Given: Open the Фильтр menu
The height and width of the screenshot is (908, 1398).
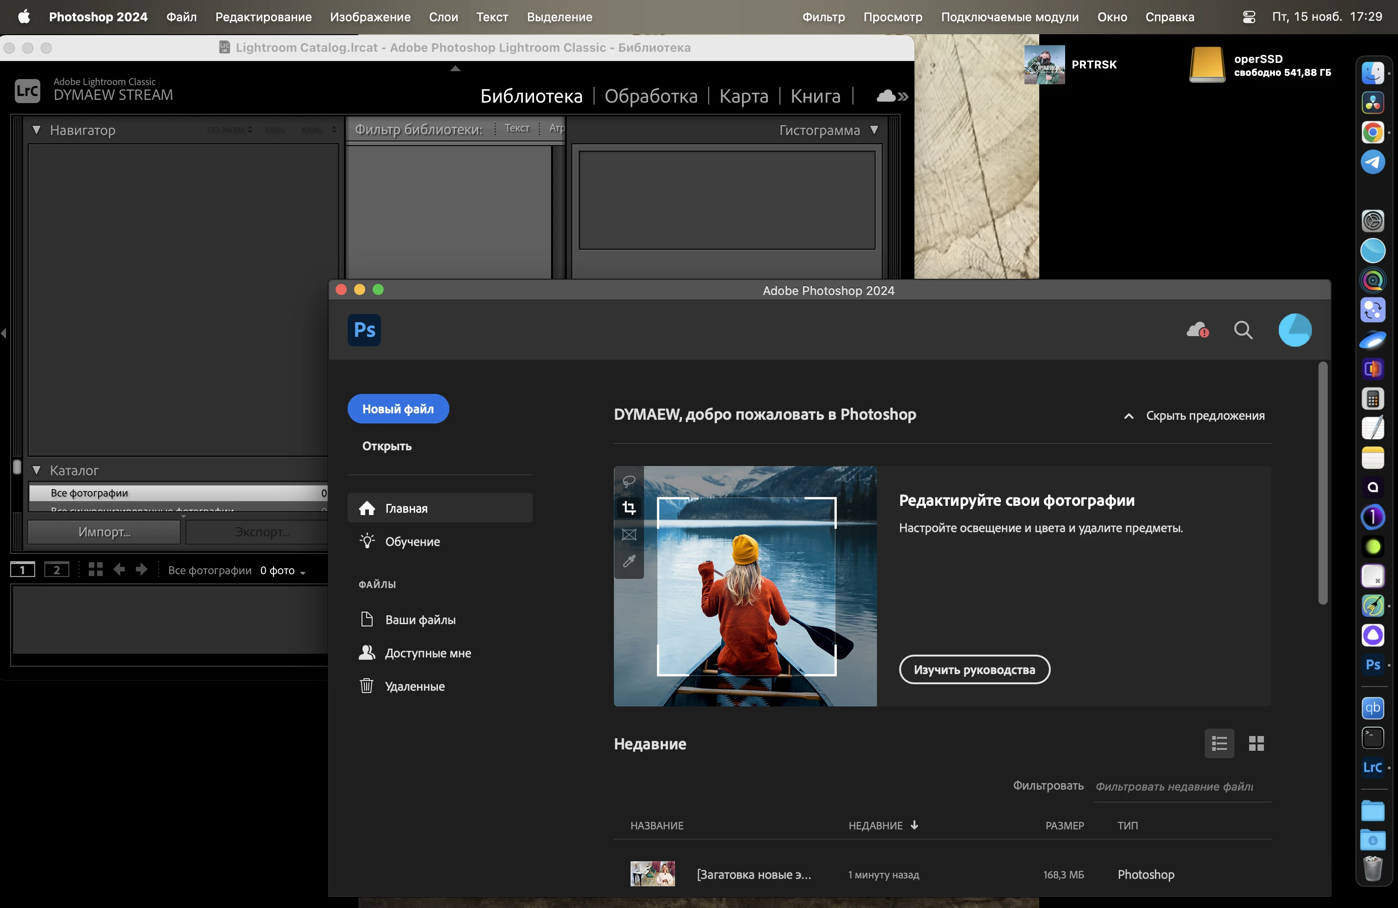Looking at the screenshot, I should tap(823, 17).
